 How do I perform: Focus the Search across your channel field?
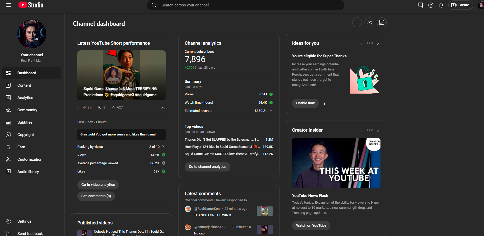[245, 5]
